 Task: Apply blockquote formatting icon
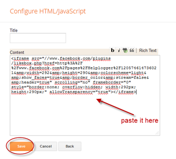[x=132, y=51]
